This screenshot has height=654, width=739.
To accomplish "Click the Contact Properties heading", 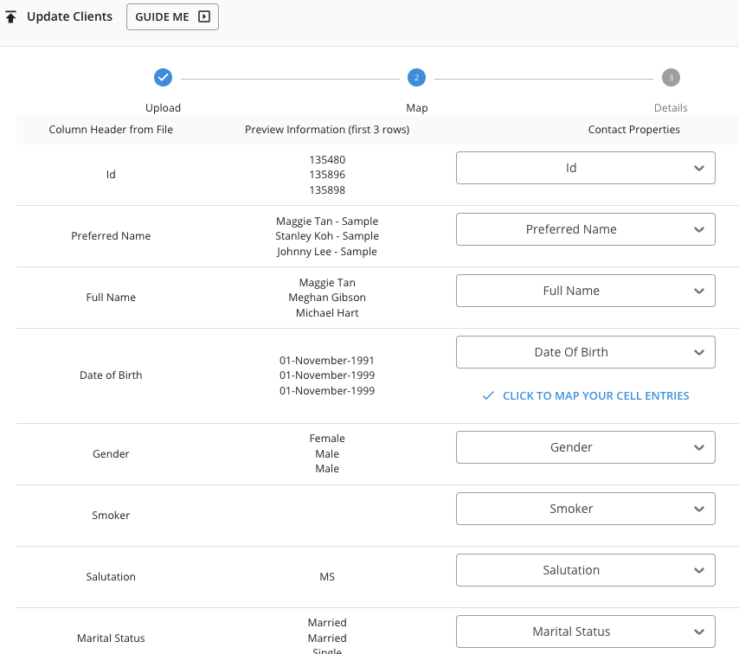I will tap(634, 130).
